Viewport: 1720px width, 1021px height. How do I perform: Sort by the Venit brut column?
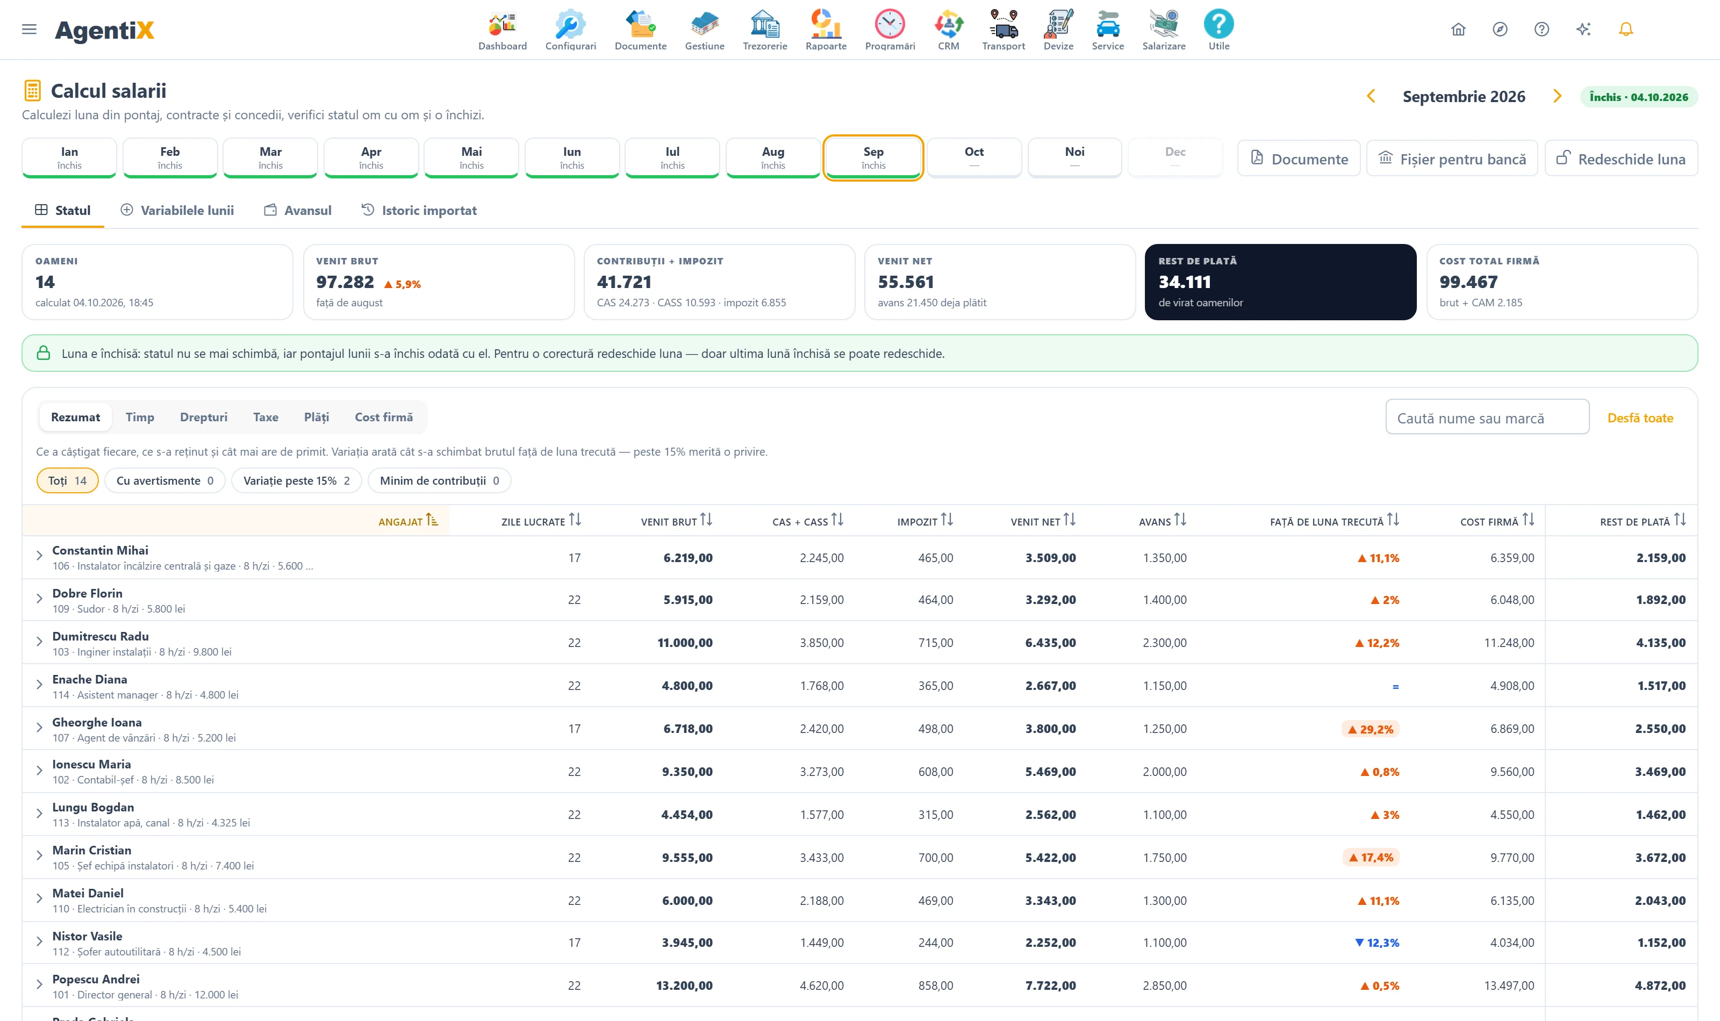tap(676, 521)
